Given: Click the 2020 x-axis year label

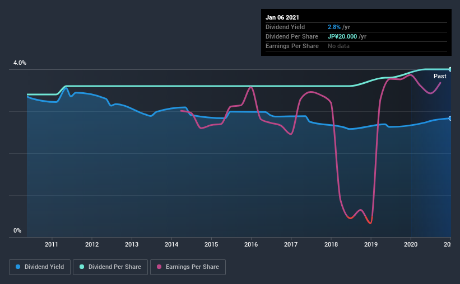Looking at the screenshot, I should click(x=411, y=244).
